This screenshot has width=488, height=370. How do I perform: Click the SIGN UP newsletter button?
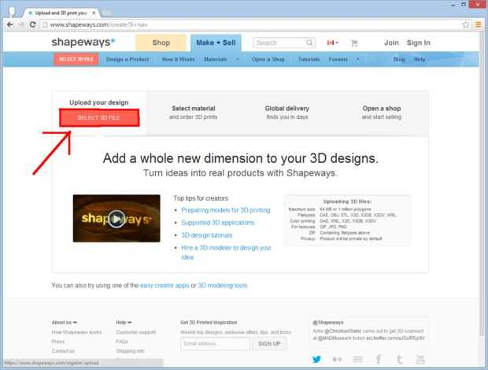[269, 344]
